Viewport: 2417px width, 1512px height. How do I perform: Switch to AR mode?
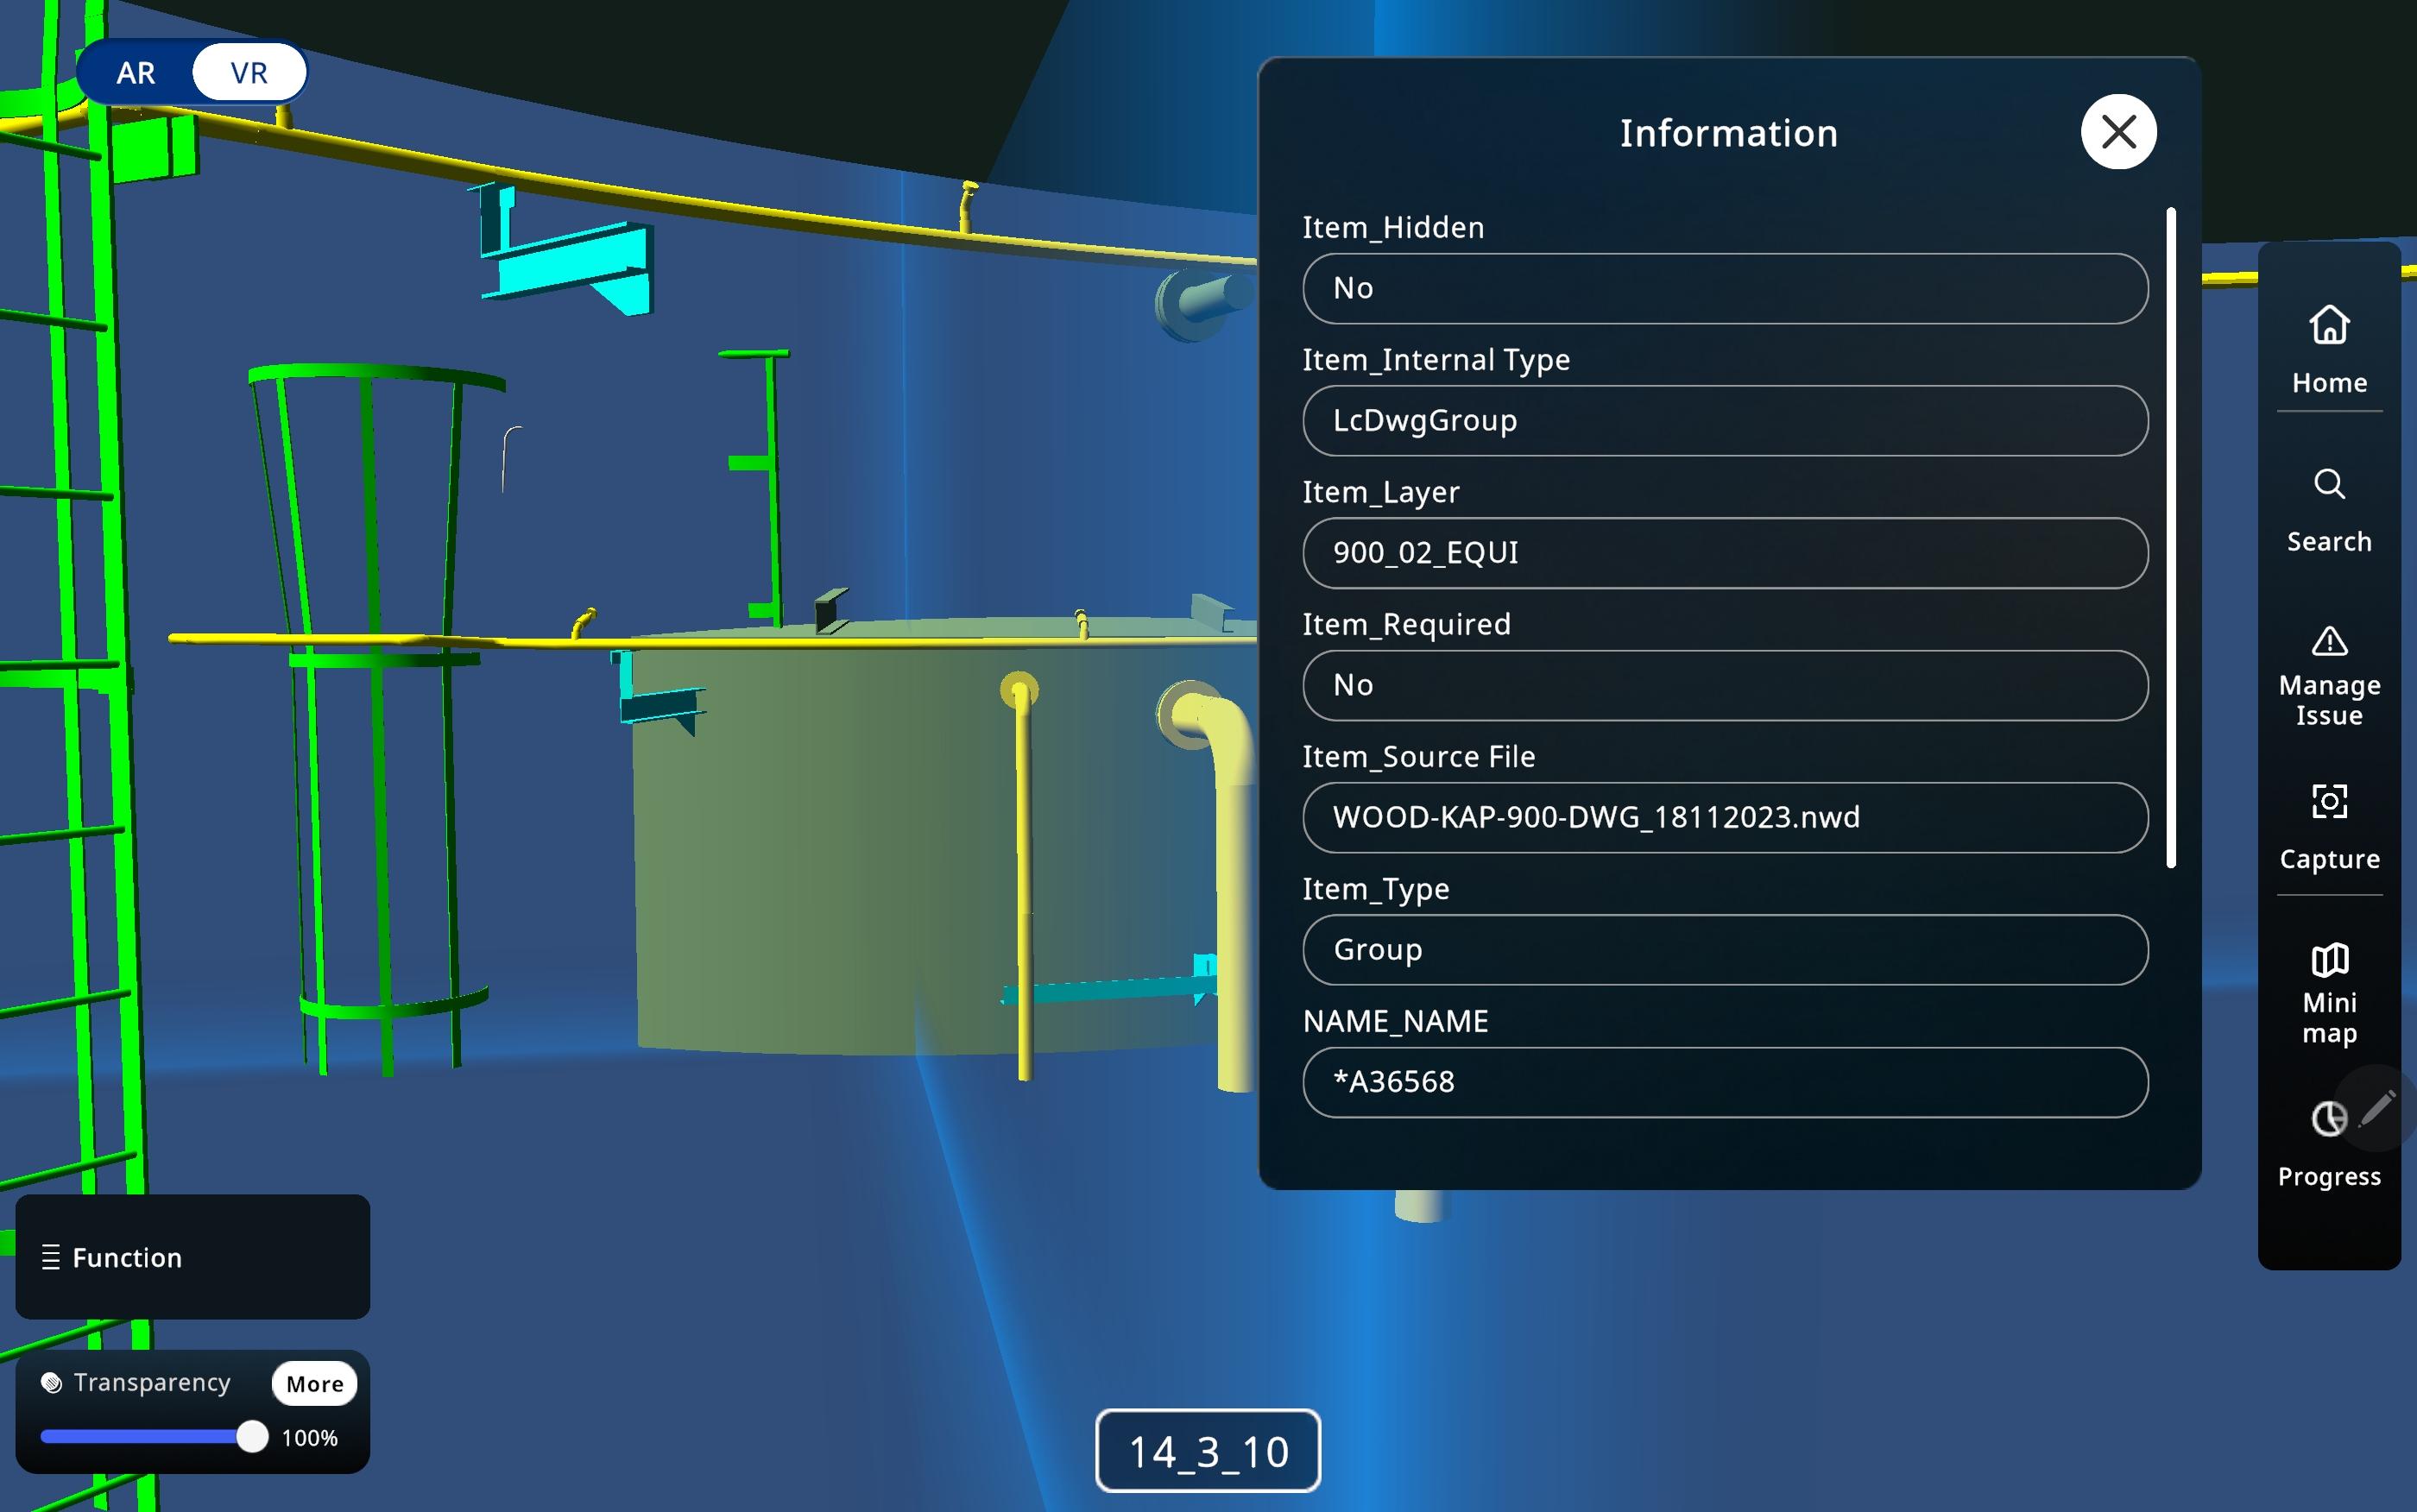pos(136,73)
